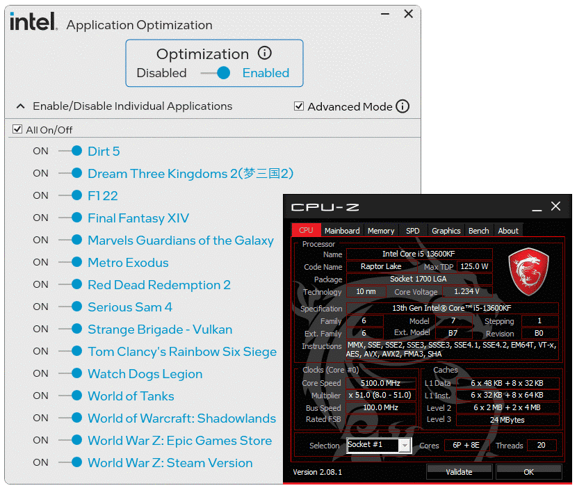577x488 pixels.
Task: Switch to the Bench tab in CPU-Z
Action: [479, 231]
